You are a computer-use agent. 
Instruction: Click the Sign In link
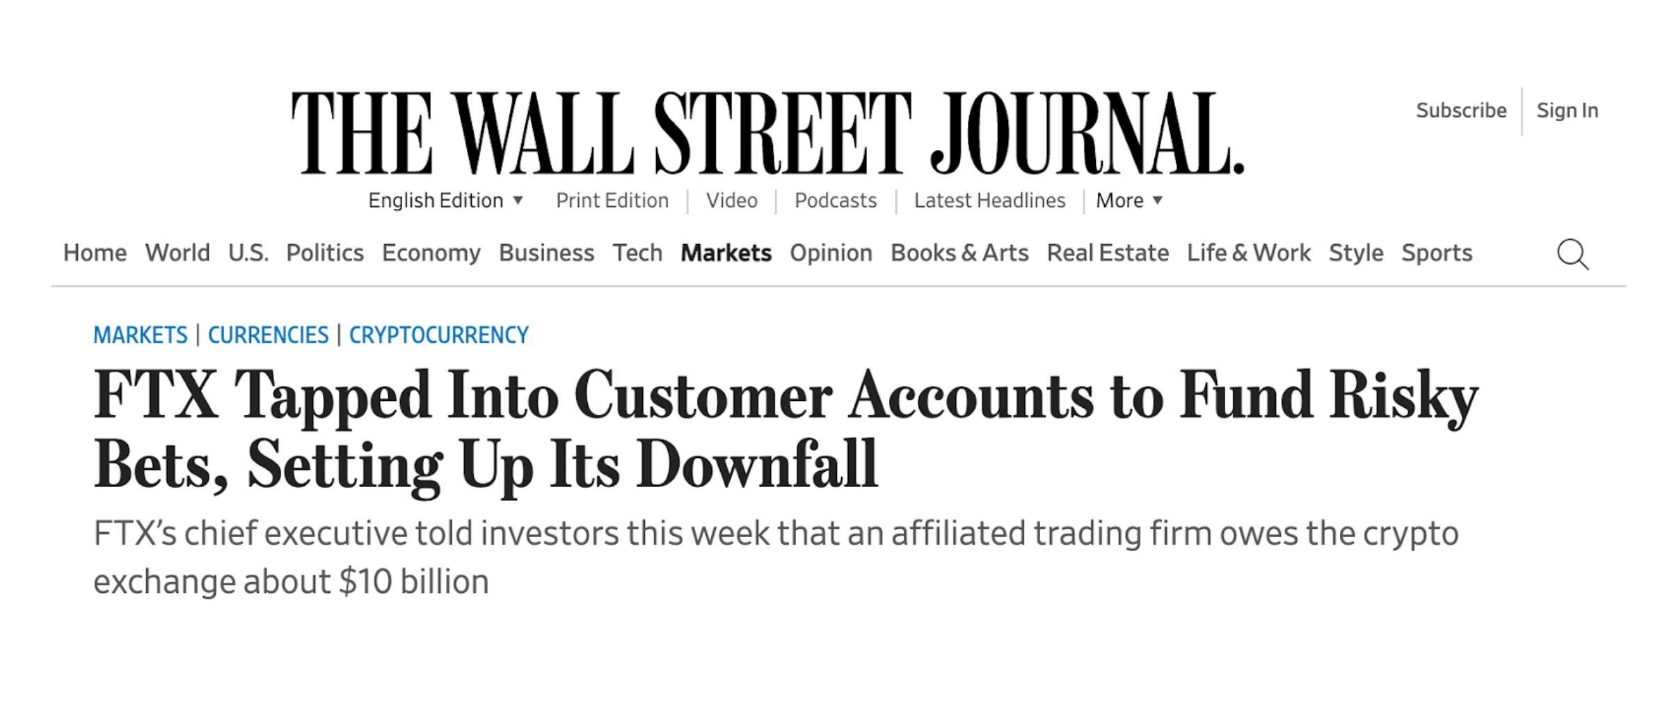[1567, 110]
